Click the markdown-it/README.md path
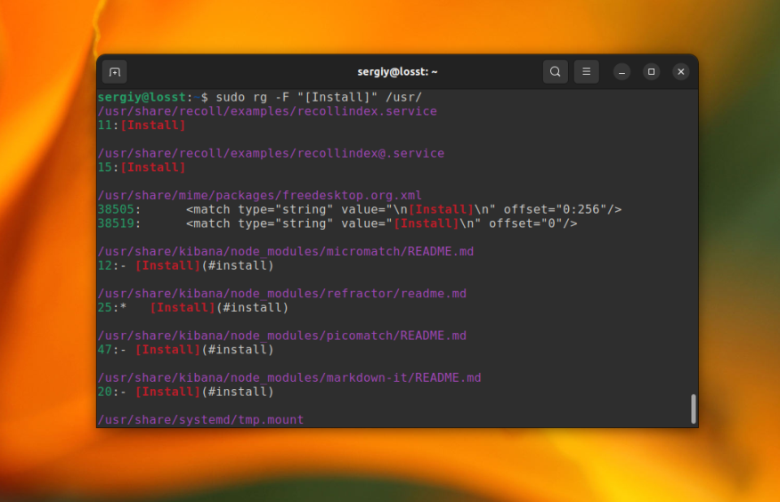This screenshot has height=502, width=780. pos(288,377)
